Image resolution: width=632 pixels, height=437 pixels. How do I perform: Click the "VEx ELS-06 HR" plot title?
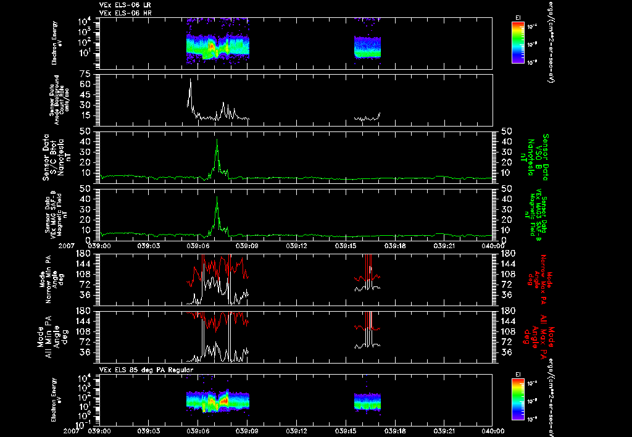(125, 14)
